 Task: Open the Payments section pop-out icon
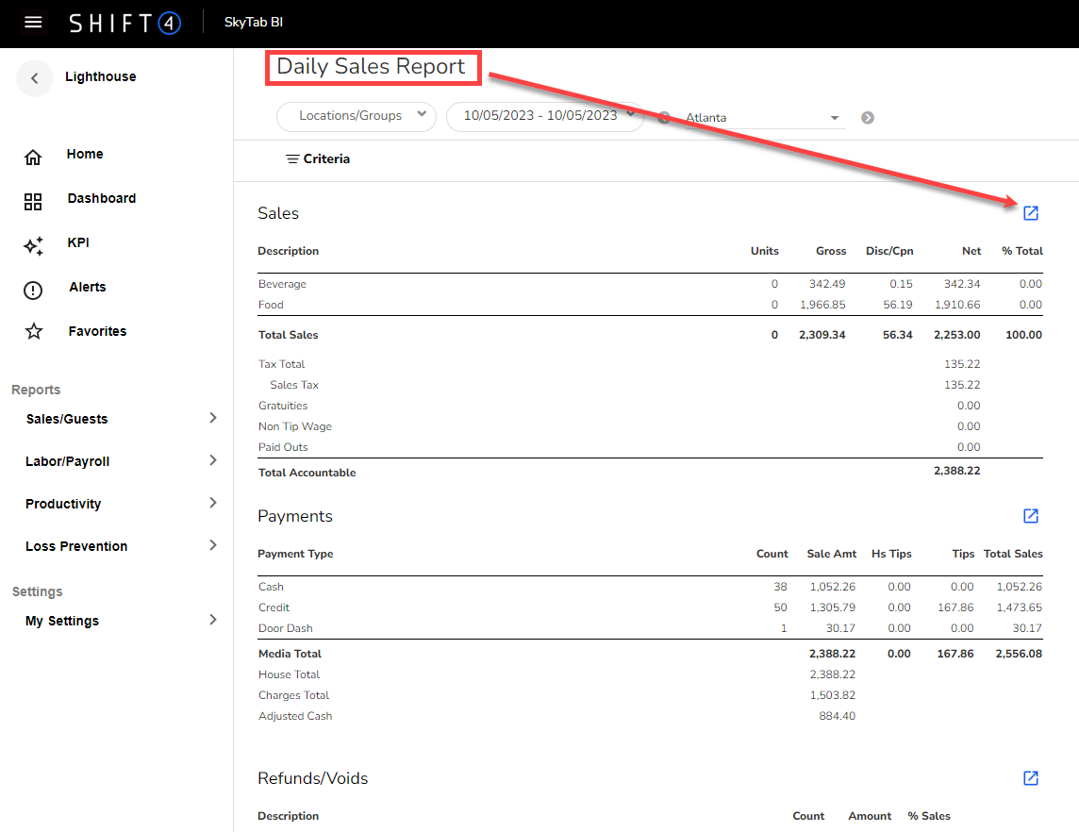click(x=1031, y=516)
